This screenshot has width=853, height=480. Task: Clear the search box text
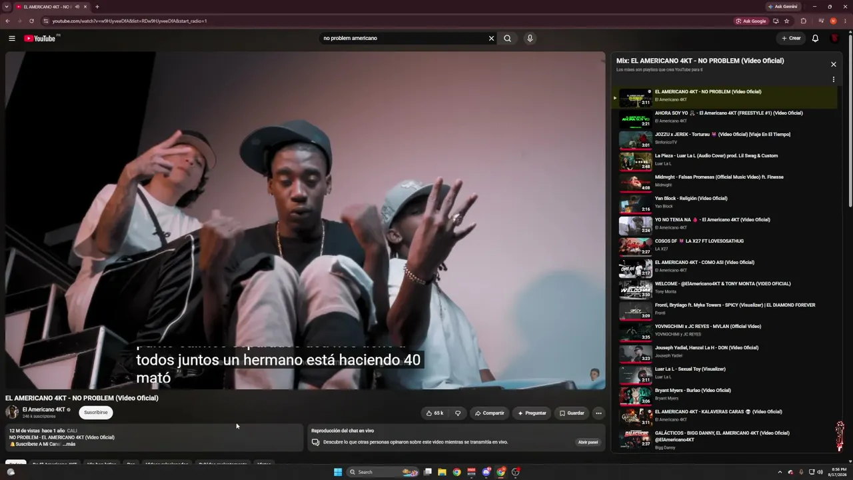coord(491,38)
